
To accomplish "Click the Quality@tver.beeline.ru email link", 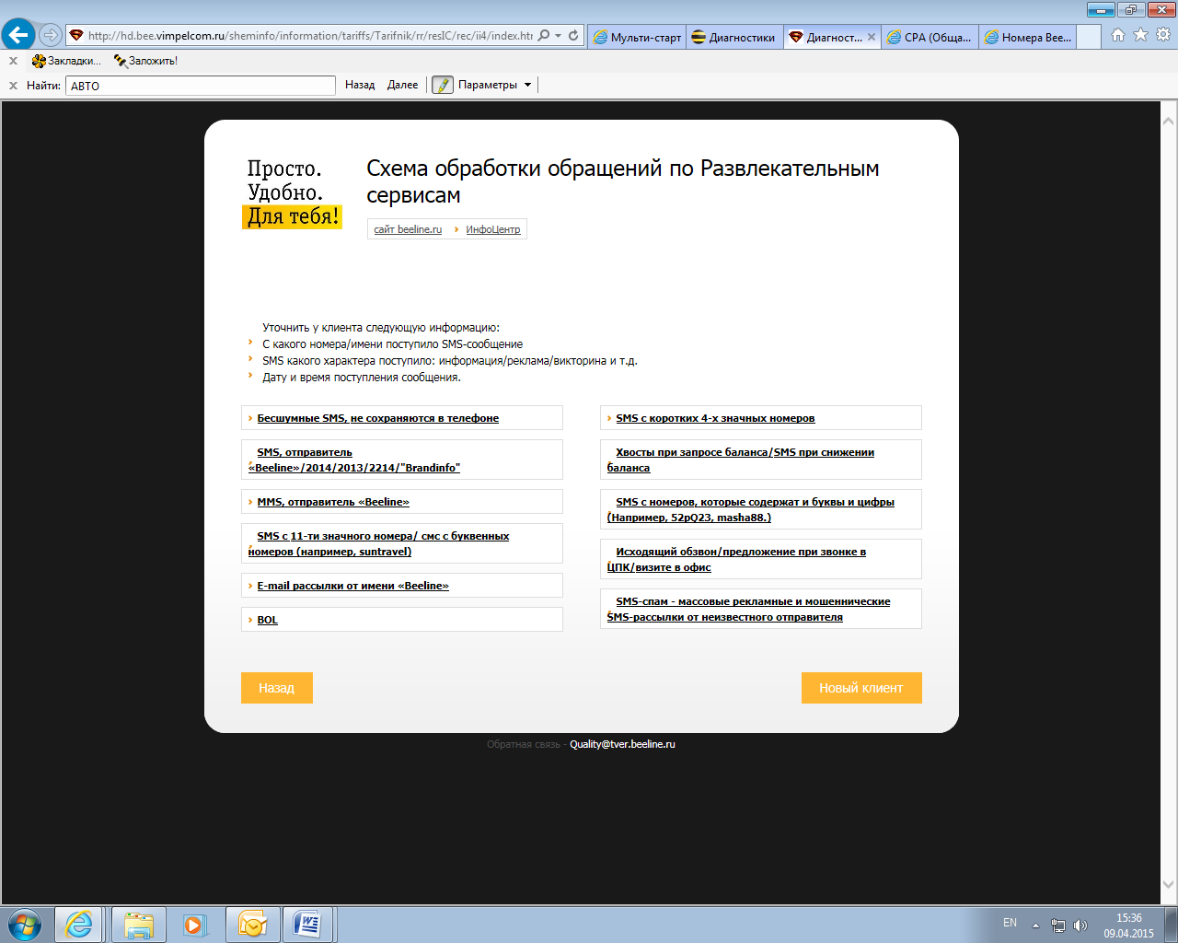I will [x=622, y=744].
